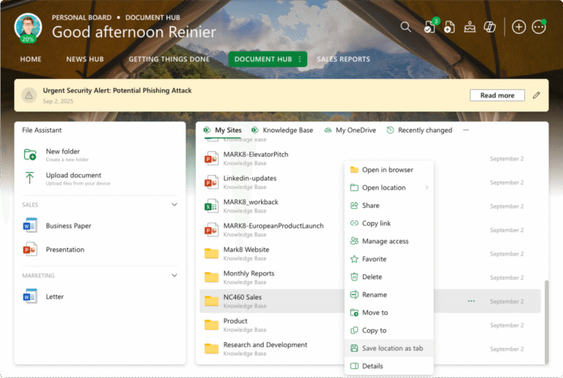563x378 pixels.
Task: Select Save location as tab menu entry
Action: point(392,348)
